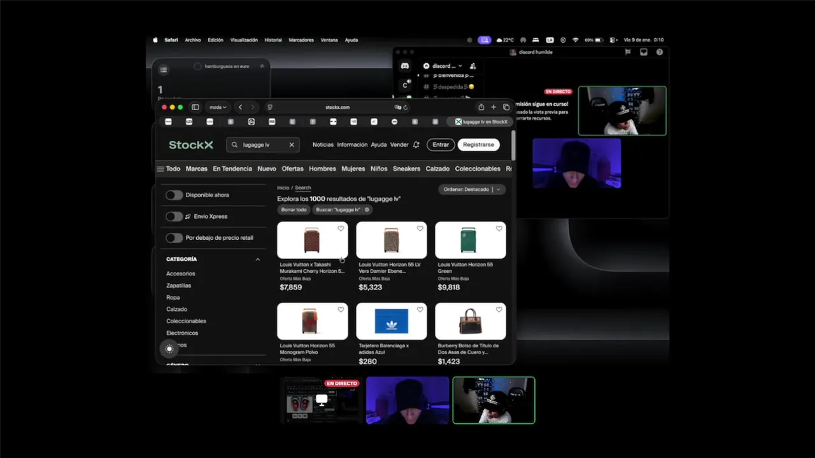Open the StockX notifications bell
This screenshot has height=458, width=815.
416,145
